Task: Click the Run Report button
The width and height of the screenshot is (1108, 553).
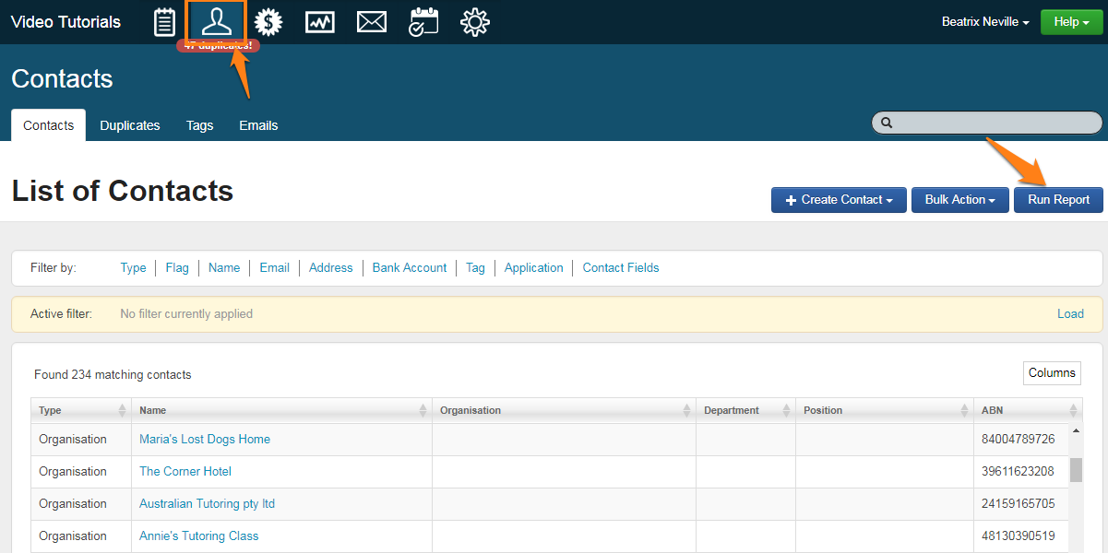Action: coord(1058,200)
